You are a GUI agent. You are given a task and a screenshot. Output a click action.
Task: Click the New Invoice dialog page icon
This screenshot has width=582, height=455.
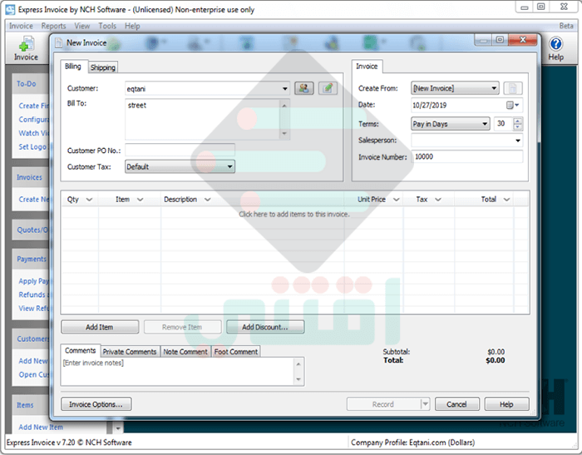coord(59,43)
